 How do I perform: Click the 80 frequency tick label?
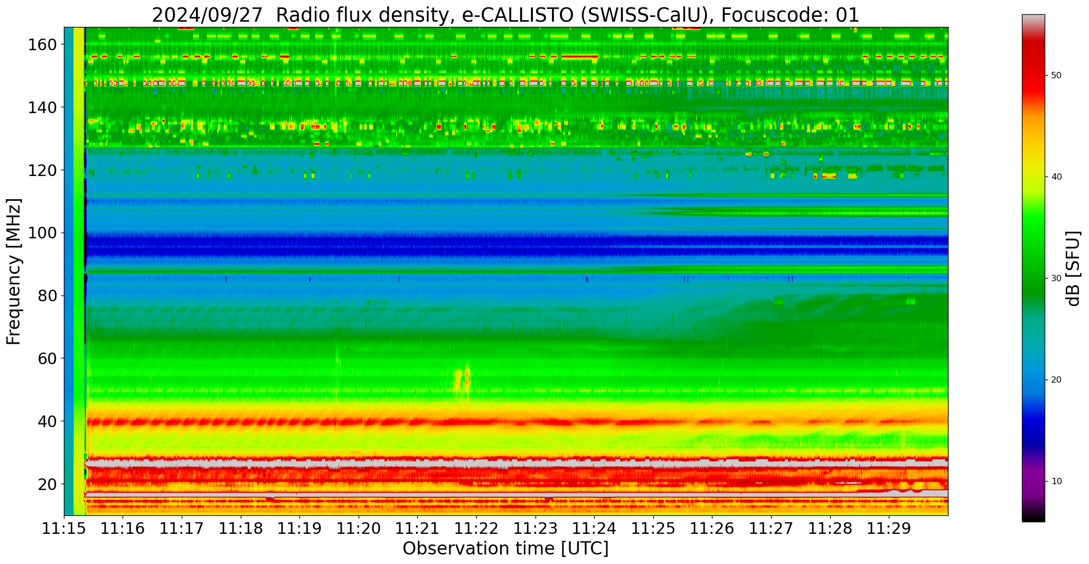[x=48, y=295]
